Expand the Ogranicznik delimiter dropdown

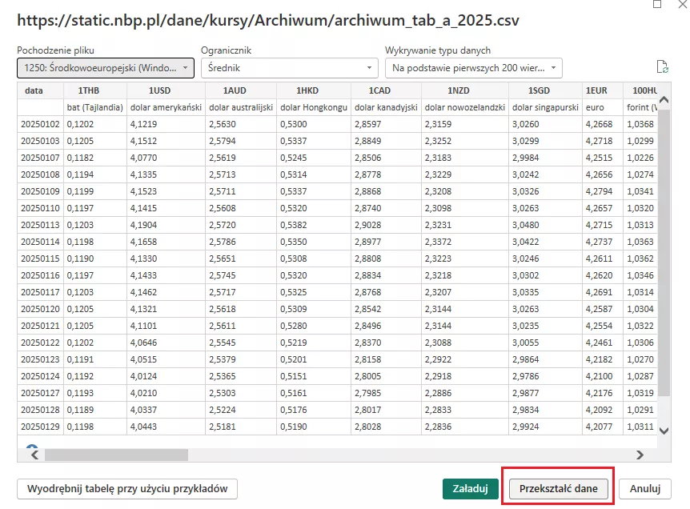tap(289, 68)
